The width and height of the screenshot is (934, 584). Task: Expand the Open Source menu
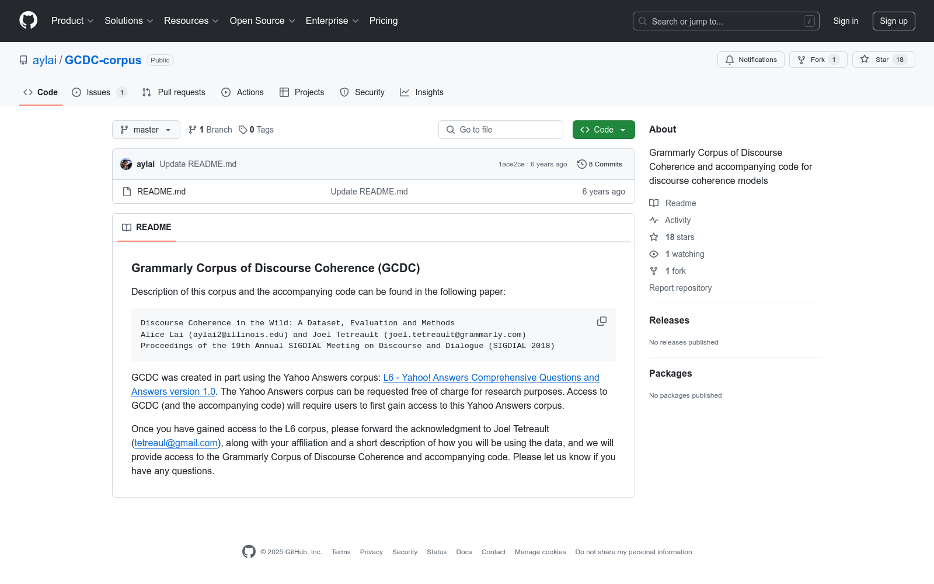coord(263,21)
